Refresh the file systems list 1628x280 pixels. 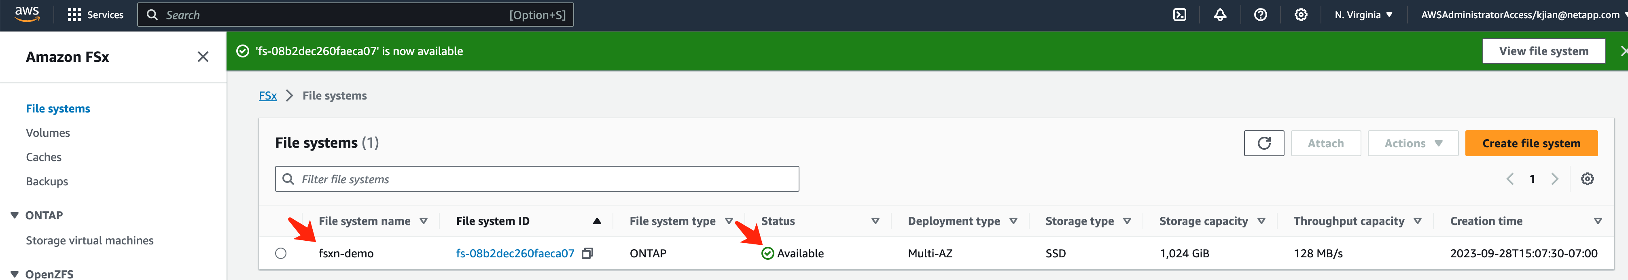1263,144
